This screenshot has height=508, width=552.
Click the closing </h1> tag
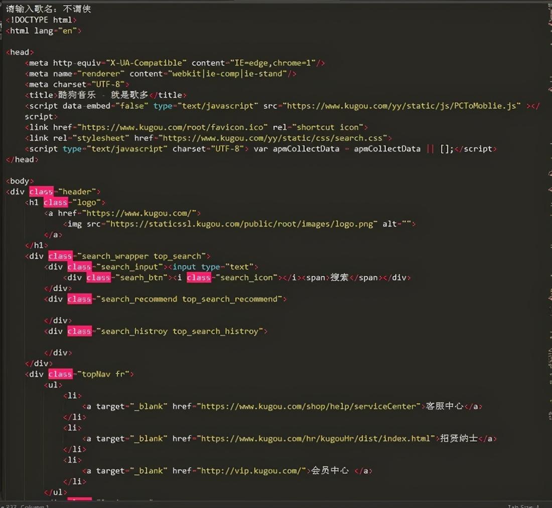[x=36, y=245]
